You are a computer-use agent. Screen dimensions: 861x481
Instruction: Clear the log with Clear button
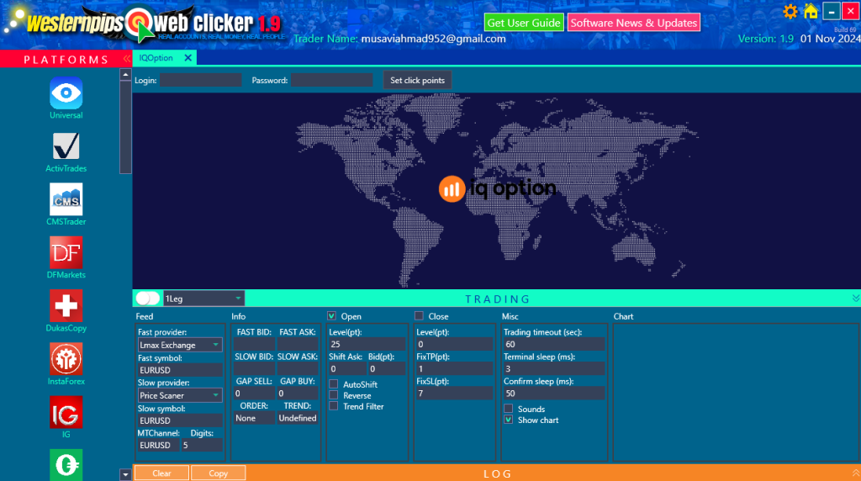coord(161,473)
